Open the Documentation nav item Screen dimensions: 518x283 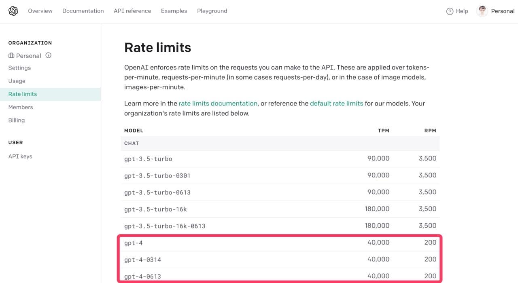point(83,11)
